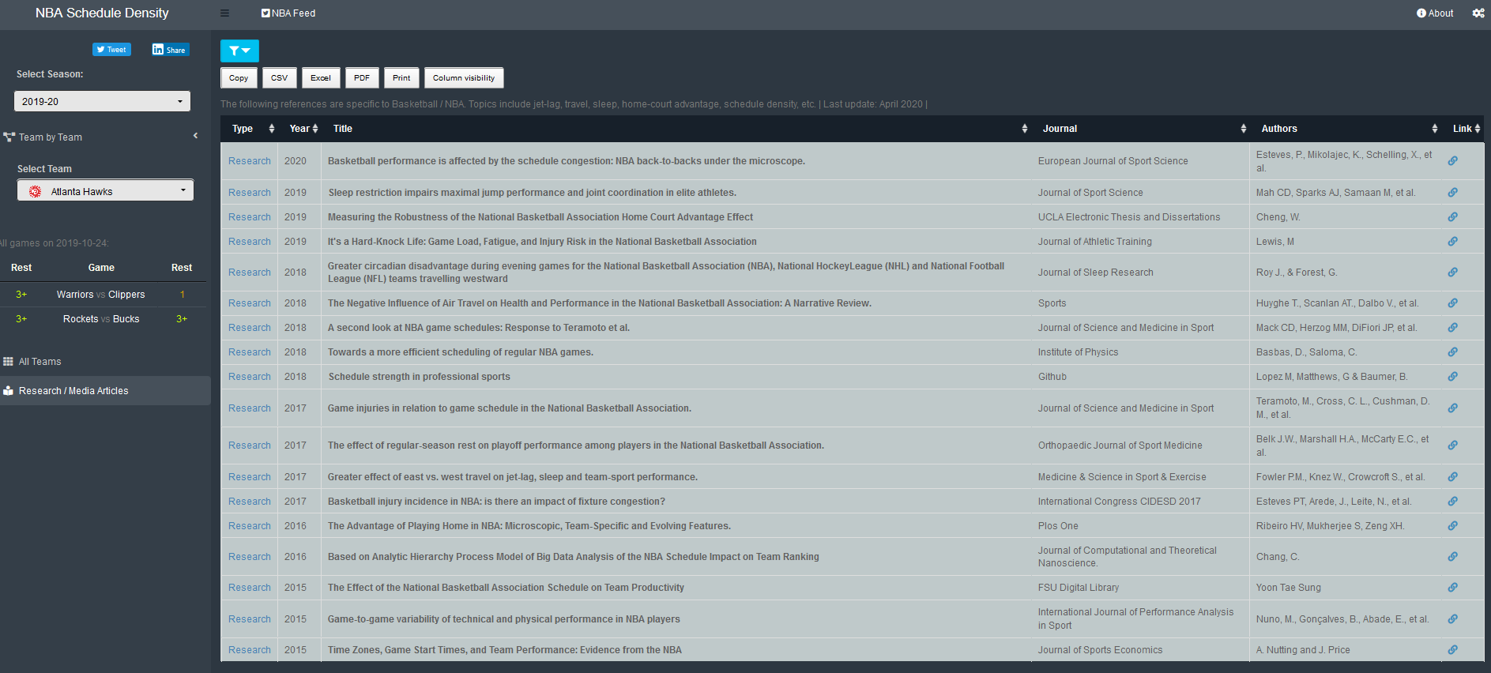This screenshot has height=673, width=1491.
Task: Select the Warriors vs Clippers game row
Action: (x=103, y=295)
